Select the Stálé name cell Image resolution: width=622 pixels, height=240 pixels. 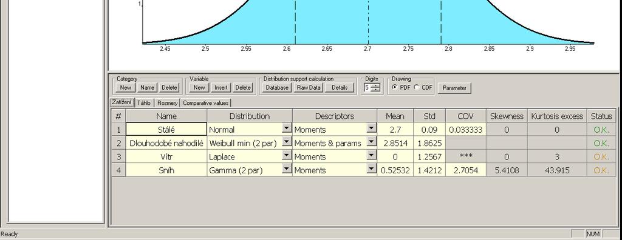(166, 129)
